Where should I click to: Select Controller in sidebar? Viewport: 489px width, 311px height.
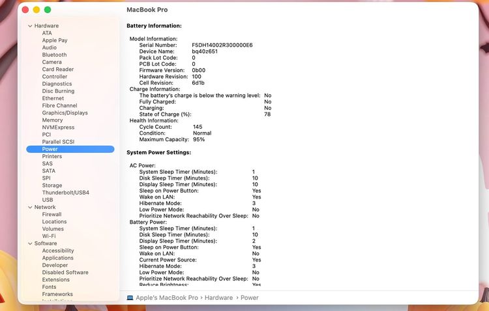click(55, 77)
